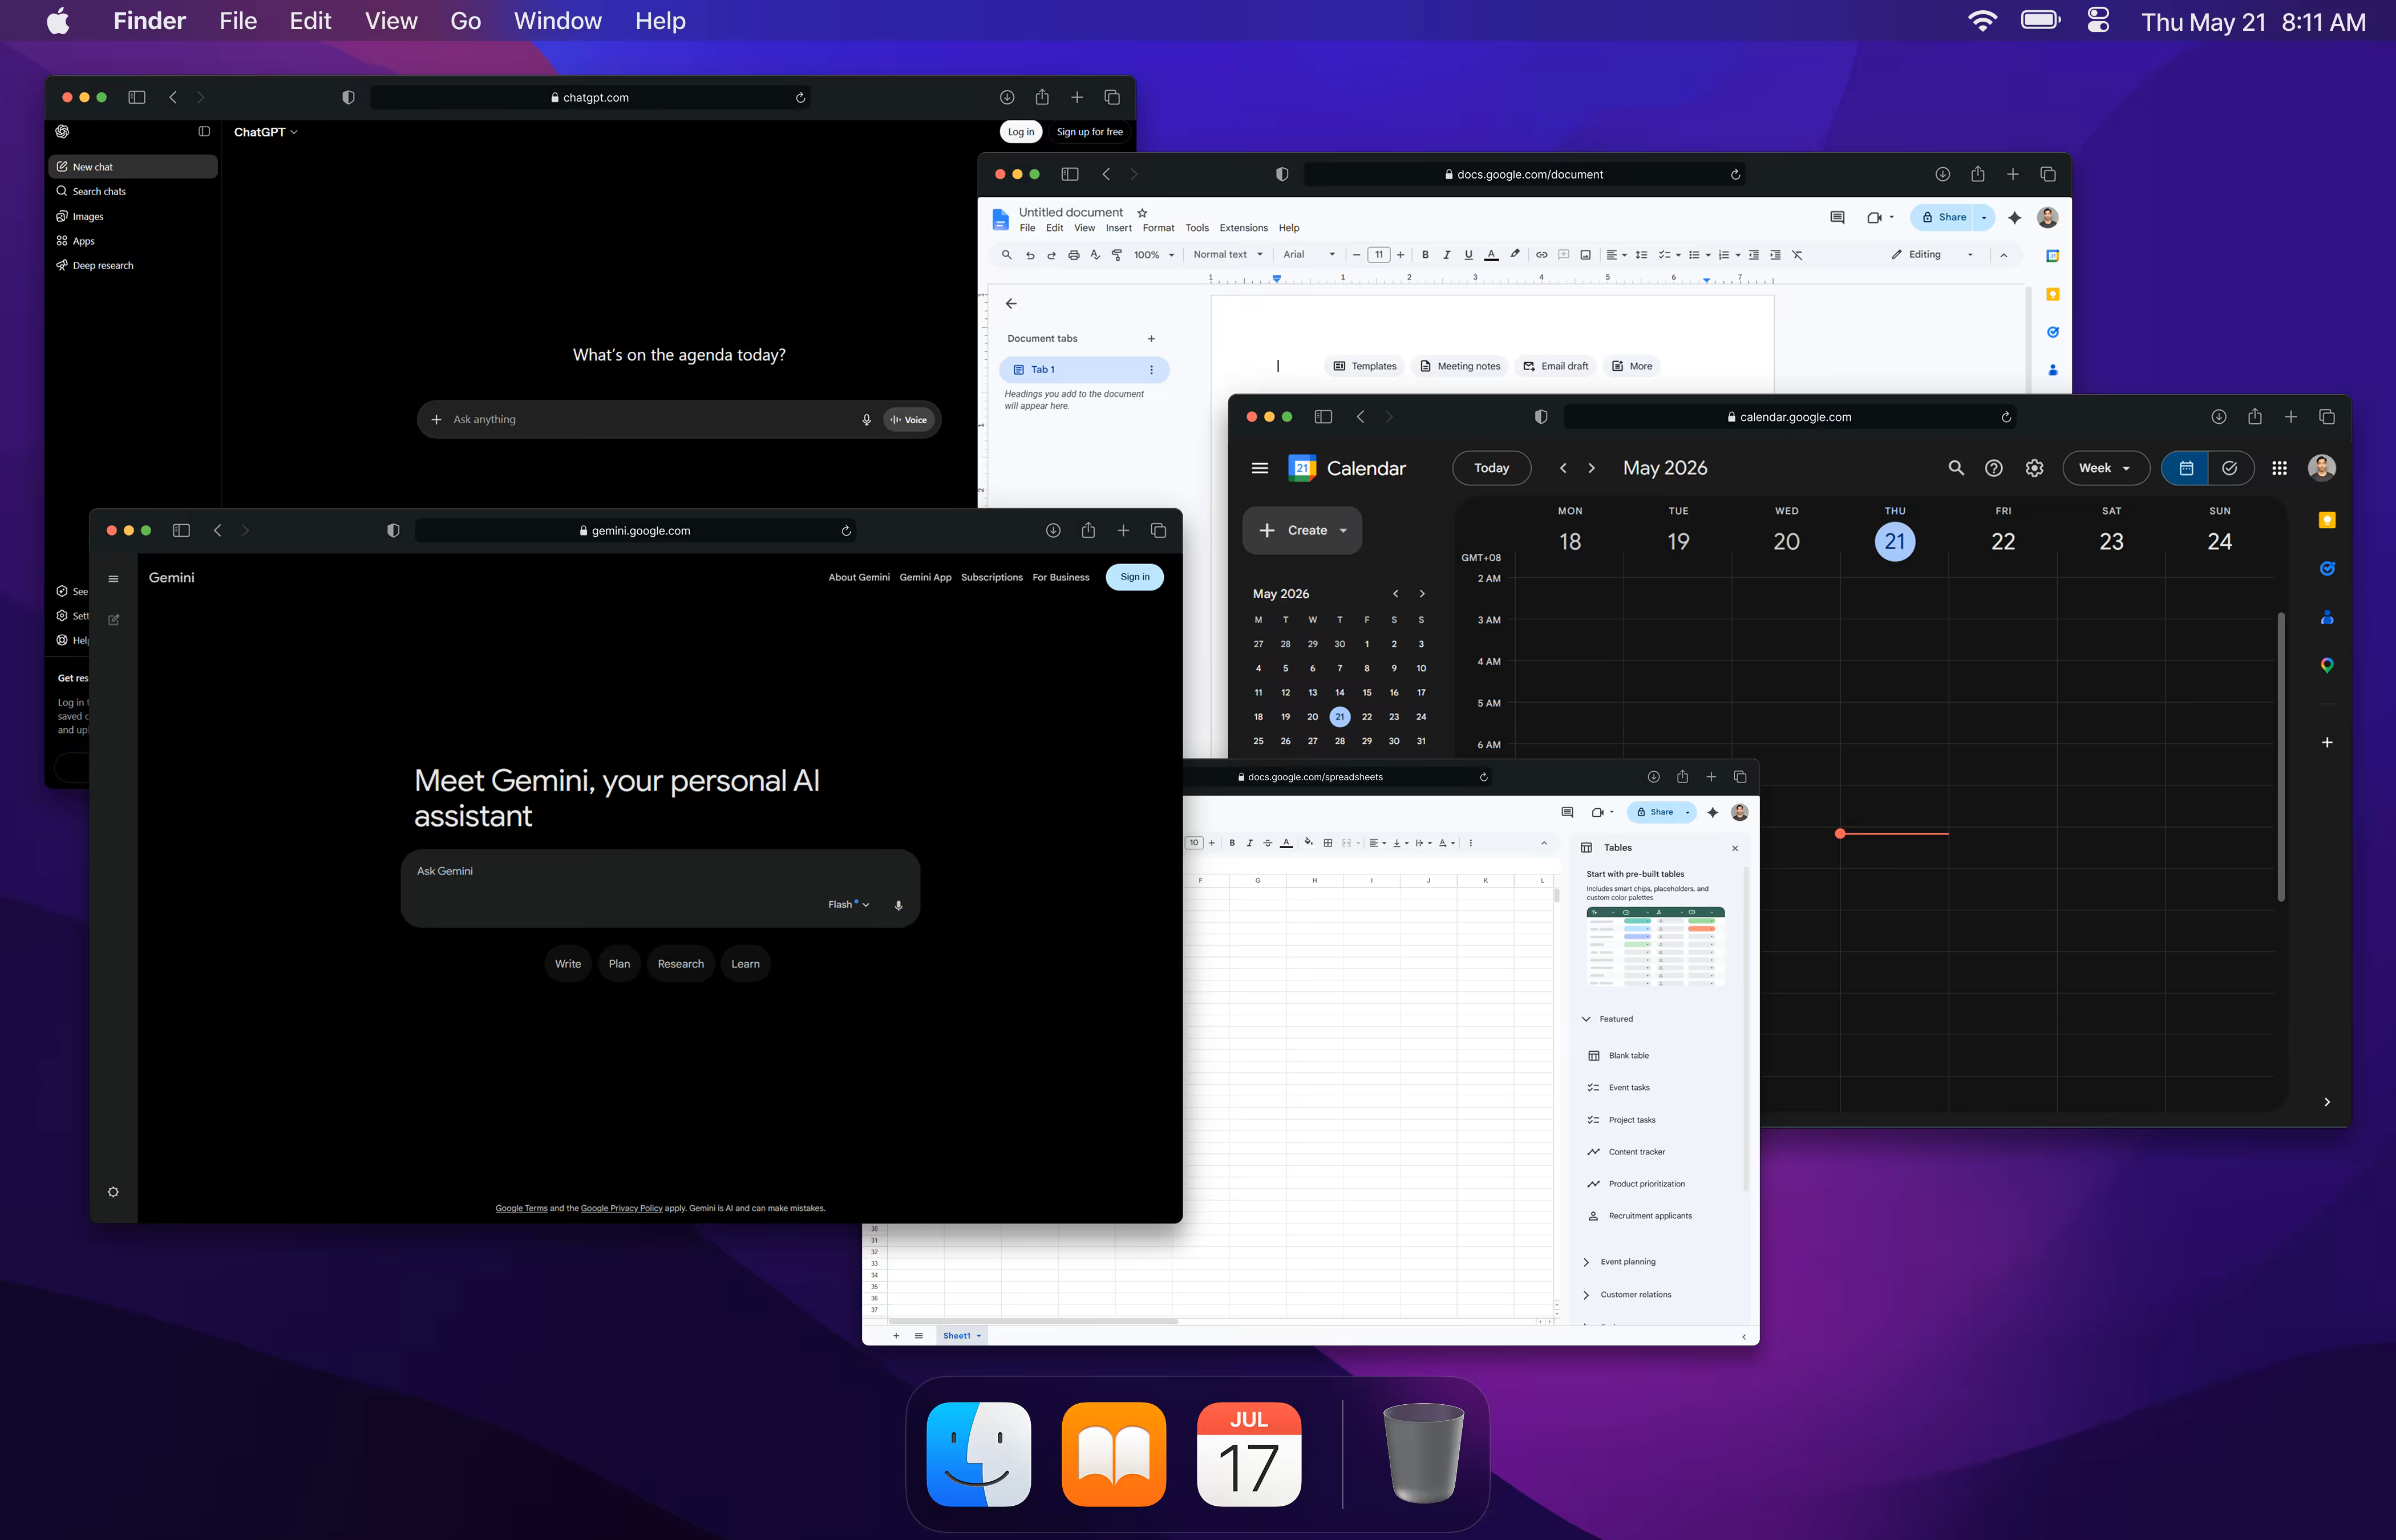The width and height of the screenshot is (2396, 1540).
Task: Toggle underline in the Docs toolbar
Action: click(1468, 255)
